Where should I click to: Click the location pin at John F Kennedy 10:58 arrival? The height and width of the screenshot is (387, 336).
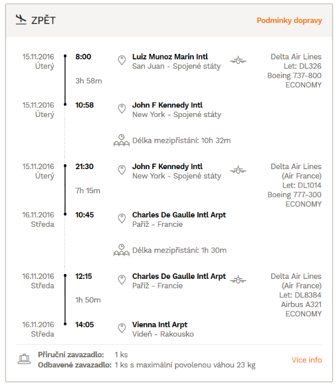click(122, 108)
